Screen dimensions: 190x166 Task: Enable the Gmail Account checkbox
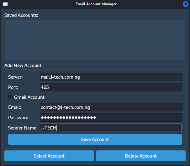pos(10,97)
